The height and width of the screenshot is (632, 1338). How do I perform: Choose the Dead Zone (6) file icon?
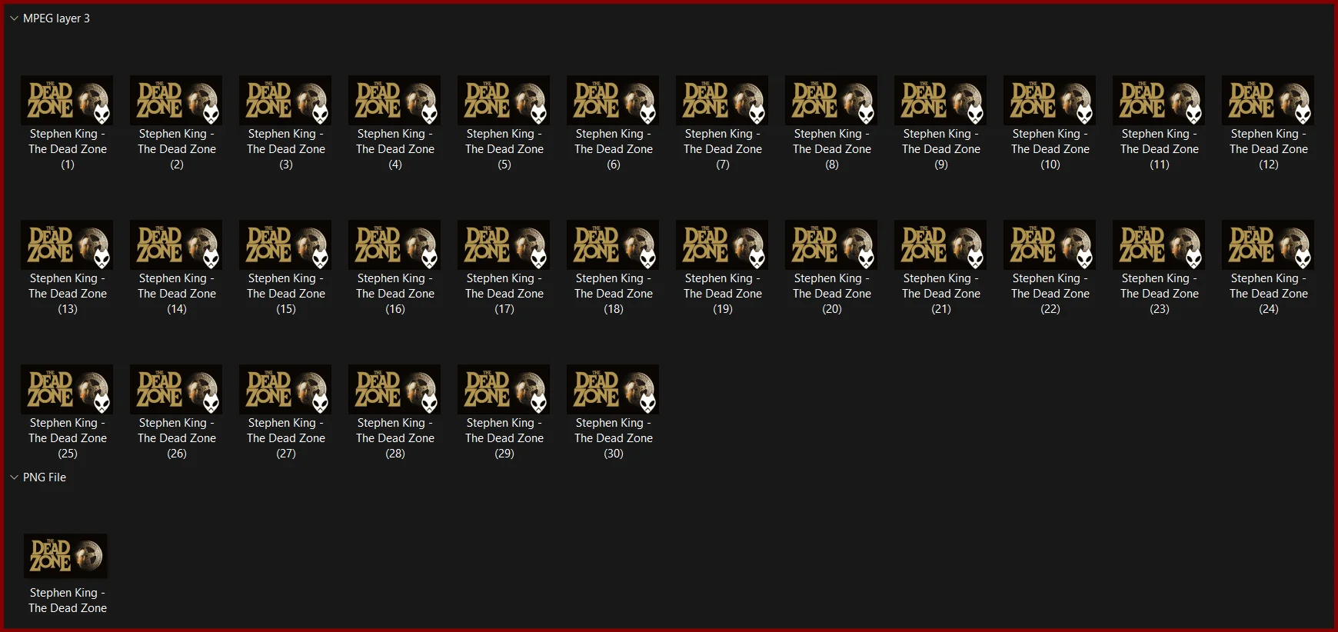click(x=613, y=100)
